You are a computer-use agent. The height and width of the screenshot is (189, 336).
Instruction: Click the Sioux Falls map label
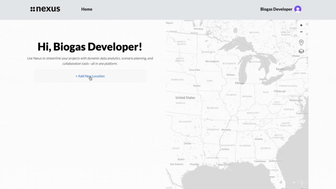point(194,70)
